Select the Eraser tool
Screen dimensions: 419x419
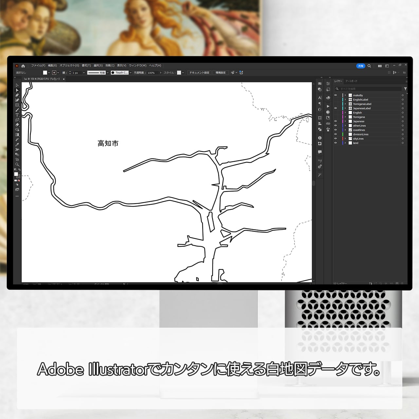(x=17, y=125)
